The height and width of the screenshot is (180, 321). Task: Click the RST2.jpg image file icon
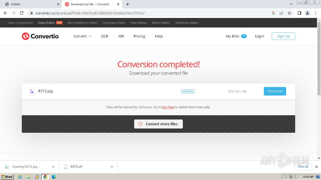pos(32,91)
